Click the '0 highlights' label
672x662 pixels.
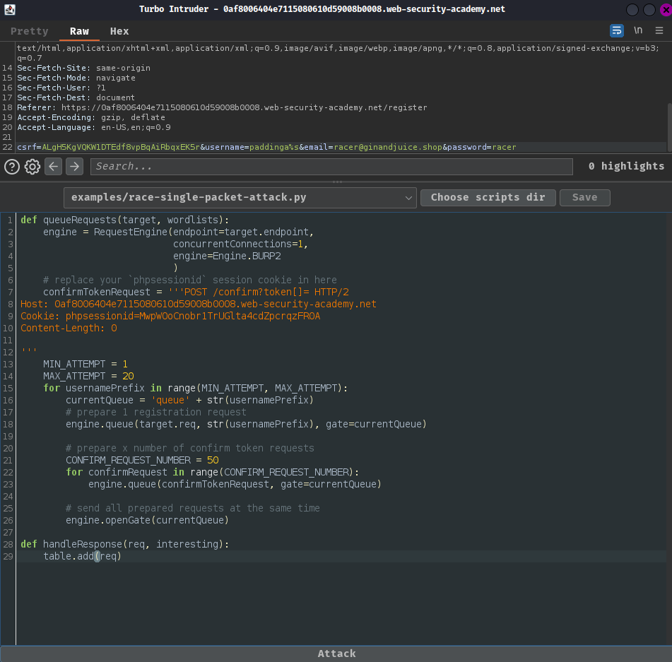click(x=626, y=166)
